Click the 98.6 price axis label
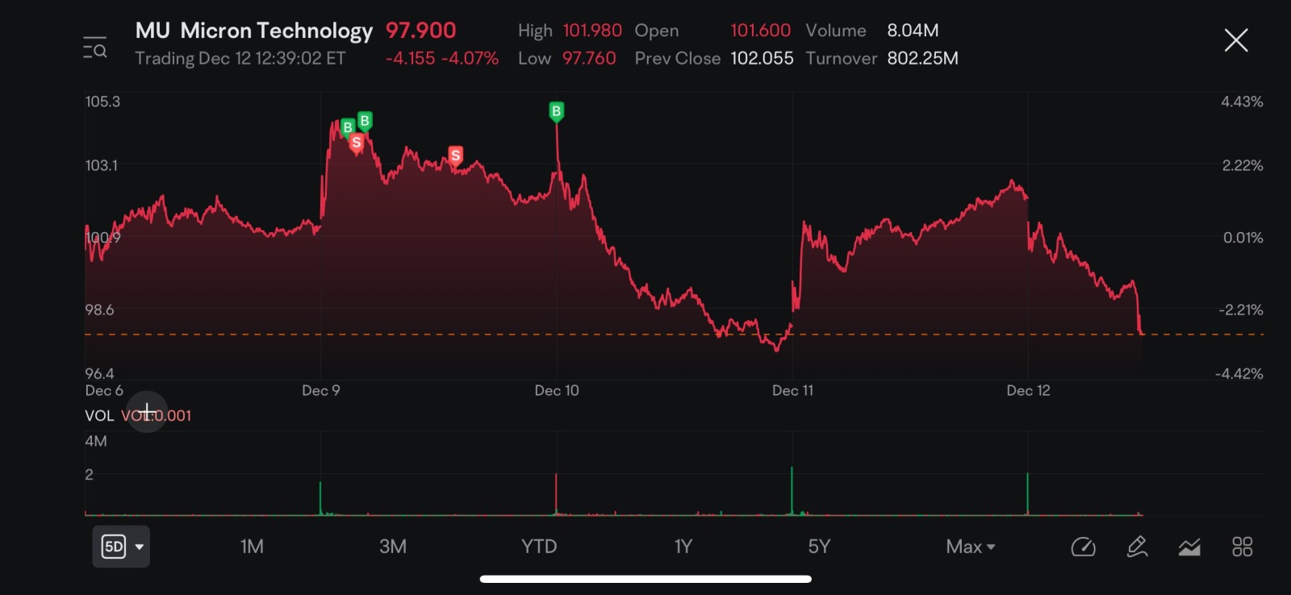This screenshot has height=595, width=1291. tap(99, 310)
